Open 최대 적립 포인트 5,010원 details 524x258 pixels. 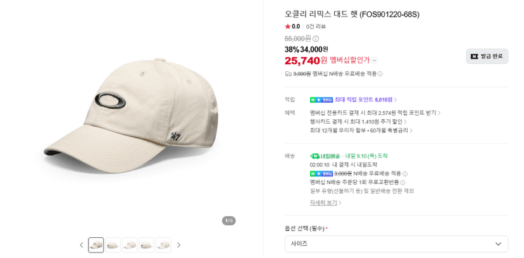[353, 100]
